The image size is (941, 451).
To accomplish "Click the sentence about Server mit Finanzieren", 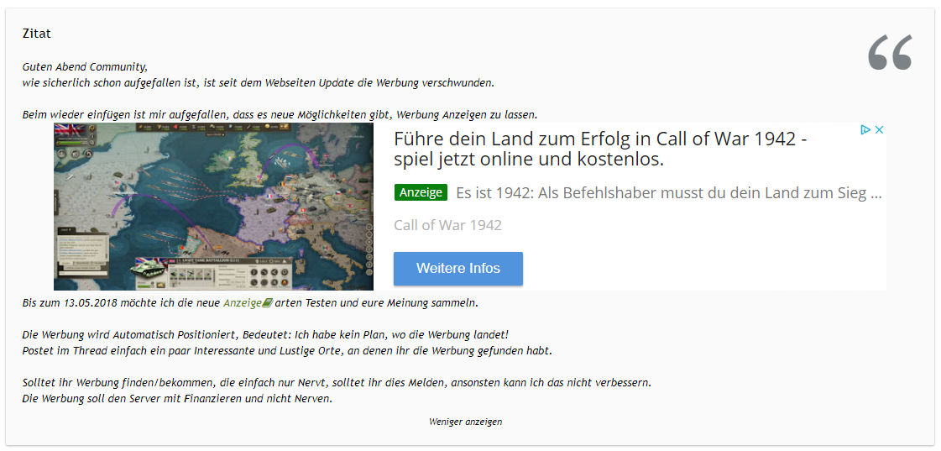I will coord(177,398).
